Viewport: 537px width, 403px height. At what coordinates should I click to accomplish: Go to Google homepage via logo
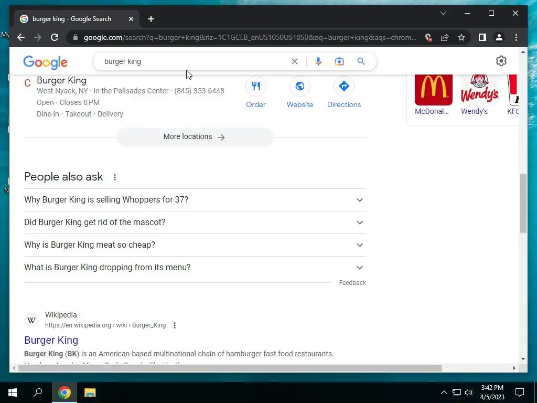point(45,62)
